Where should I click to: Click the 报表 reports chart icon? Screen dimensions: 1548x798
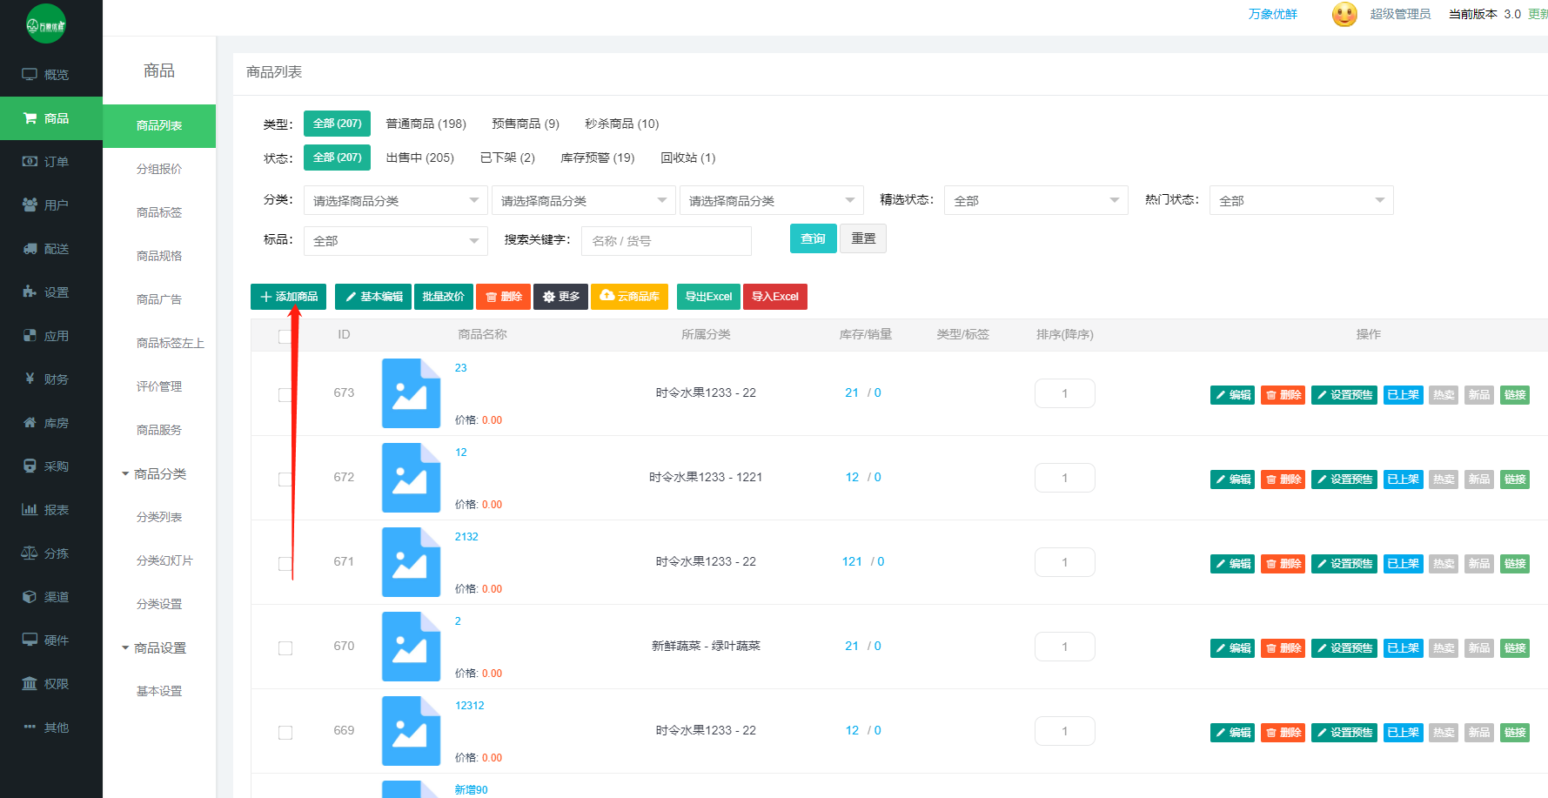[30, 510]
